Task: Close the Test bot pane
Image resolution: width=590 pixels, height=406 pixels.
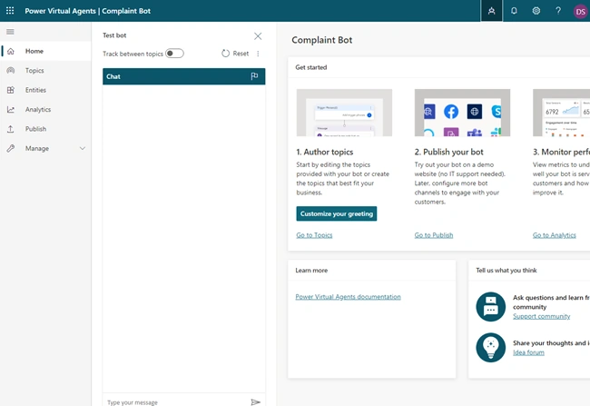Action: click(258, 35)
